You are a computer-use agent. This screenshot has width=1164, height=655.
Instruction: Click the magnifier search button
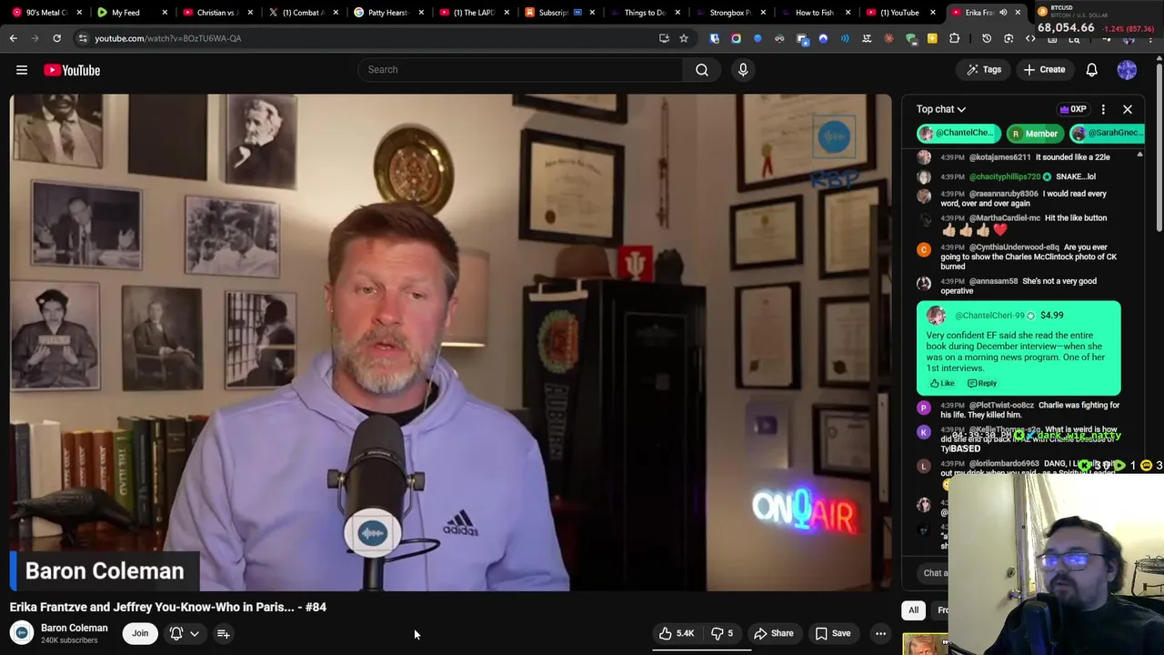(702, 70)
